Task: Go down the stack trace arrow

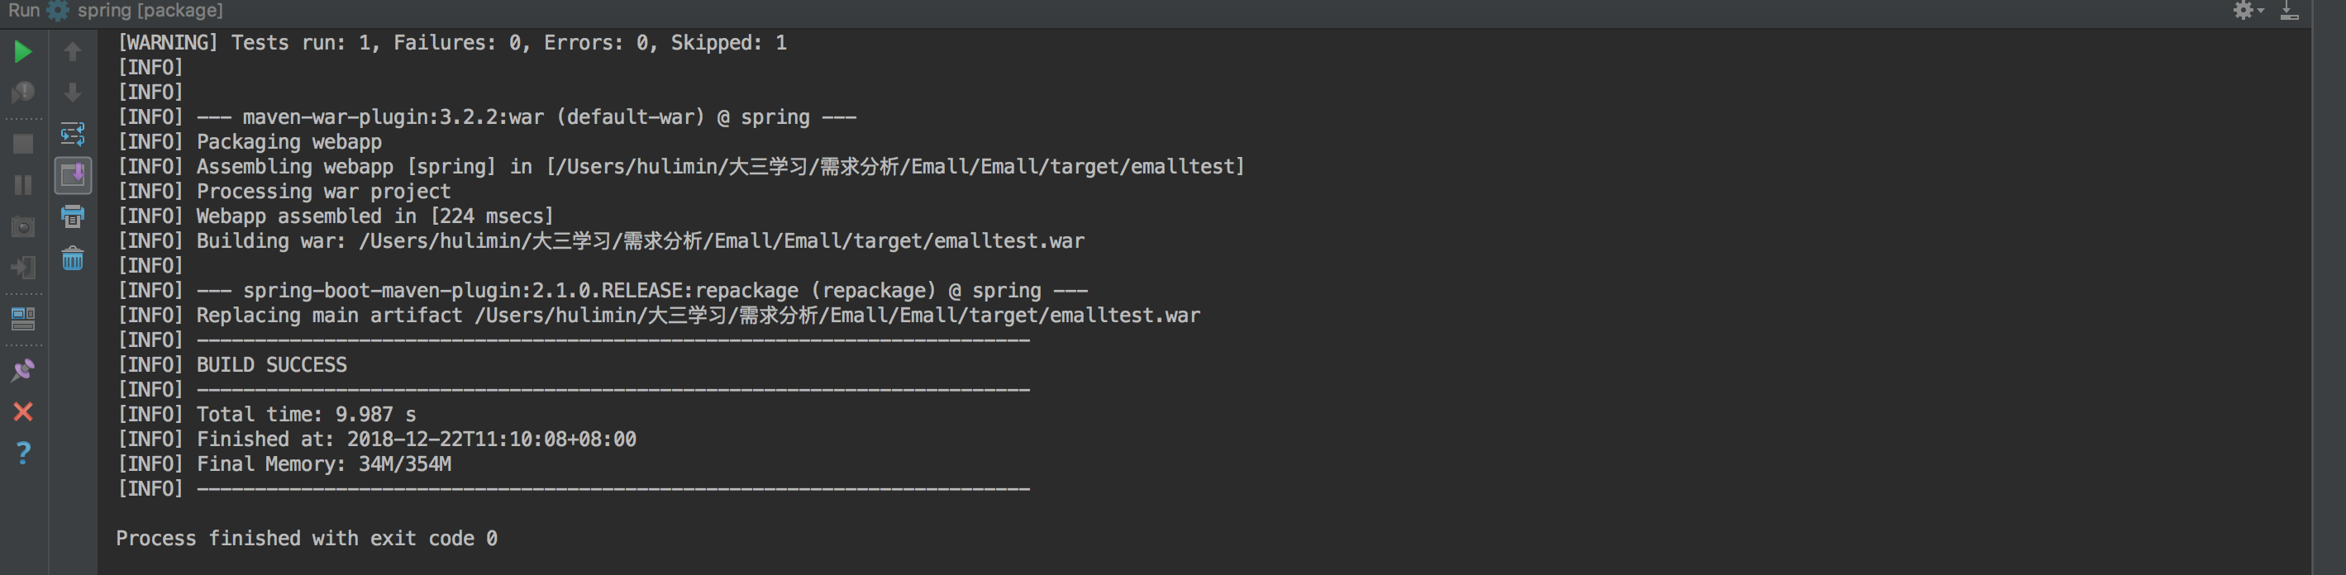Action: pyautogui.click(x=73, y=92)
